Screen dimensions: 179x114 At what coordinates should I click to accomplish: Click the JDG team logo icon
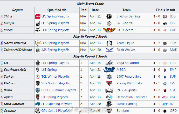pyautogui.click(x=165, y=17)
